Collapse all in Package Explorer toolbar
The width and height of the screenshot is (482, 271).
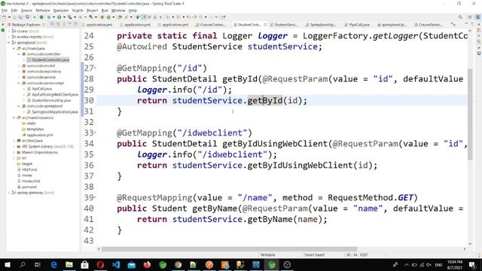(x=52, y=24)
